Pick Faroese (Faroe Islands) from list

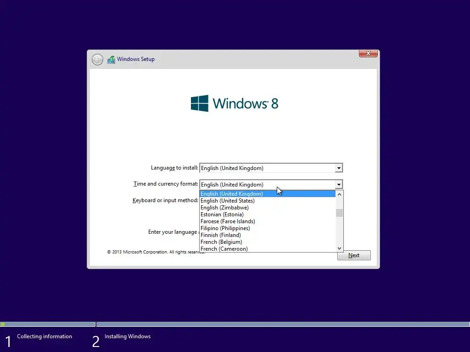[268, 221]
